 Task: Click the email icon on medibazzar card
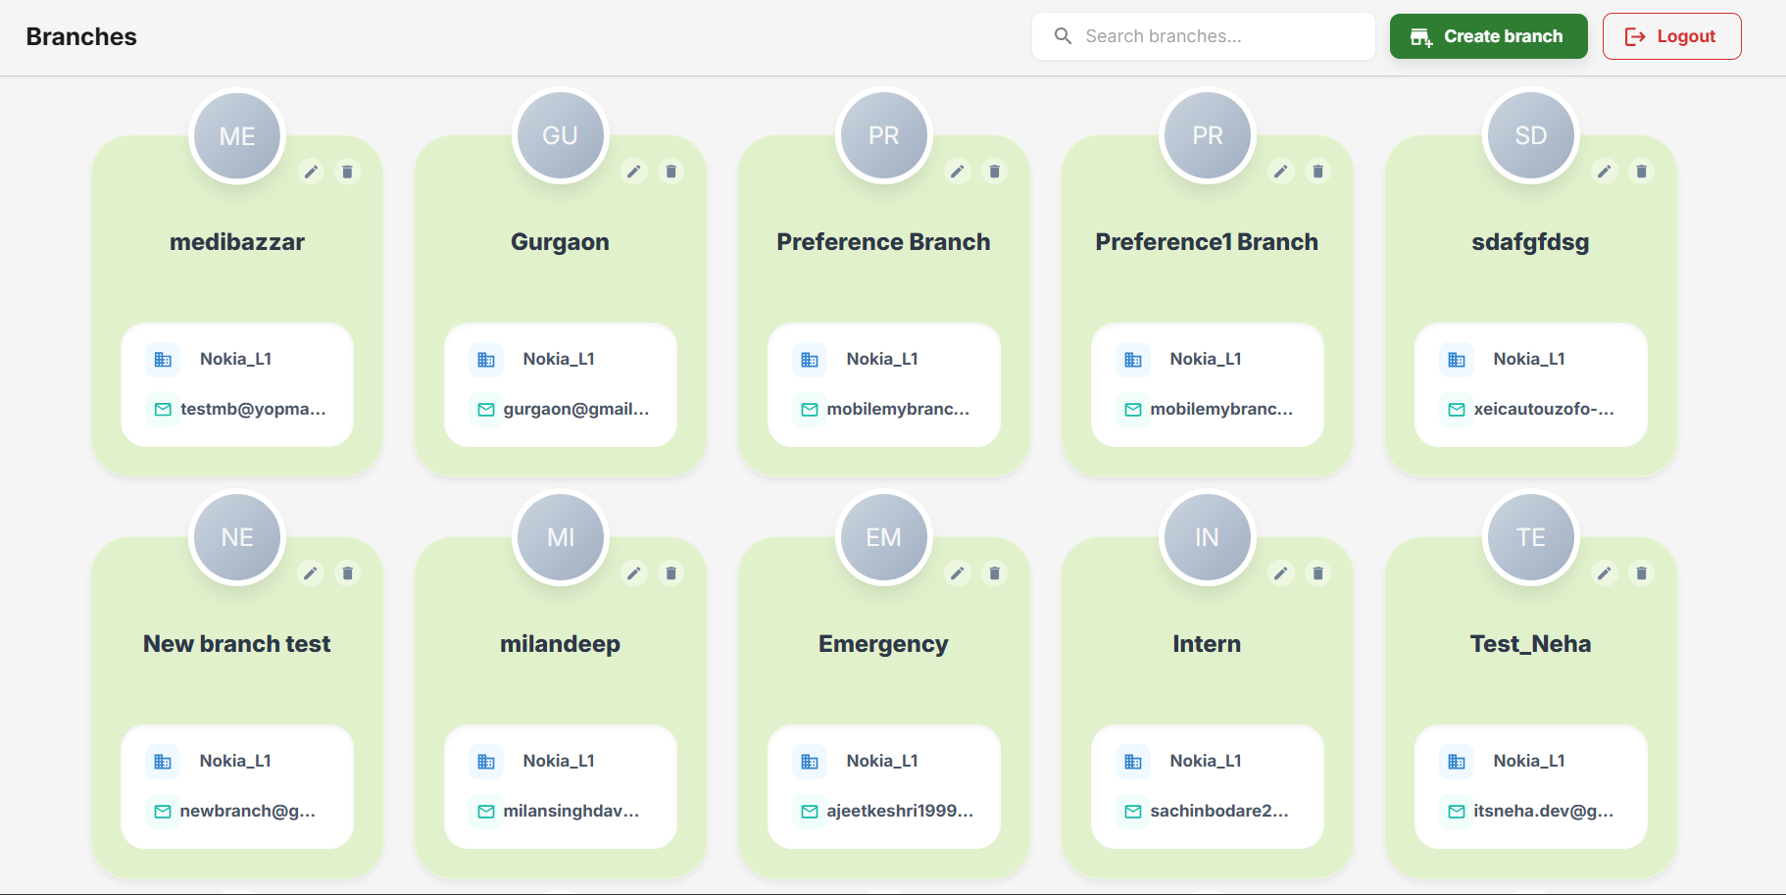[163, 410]
